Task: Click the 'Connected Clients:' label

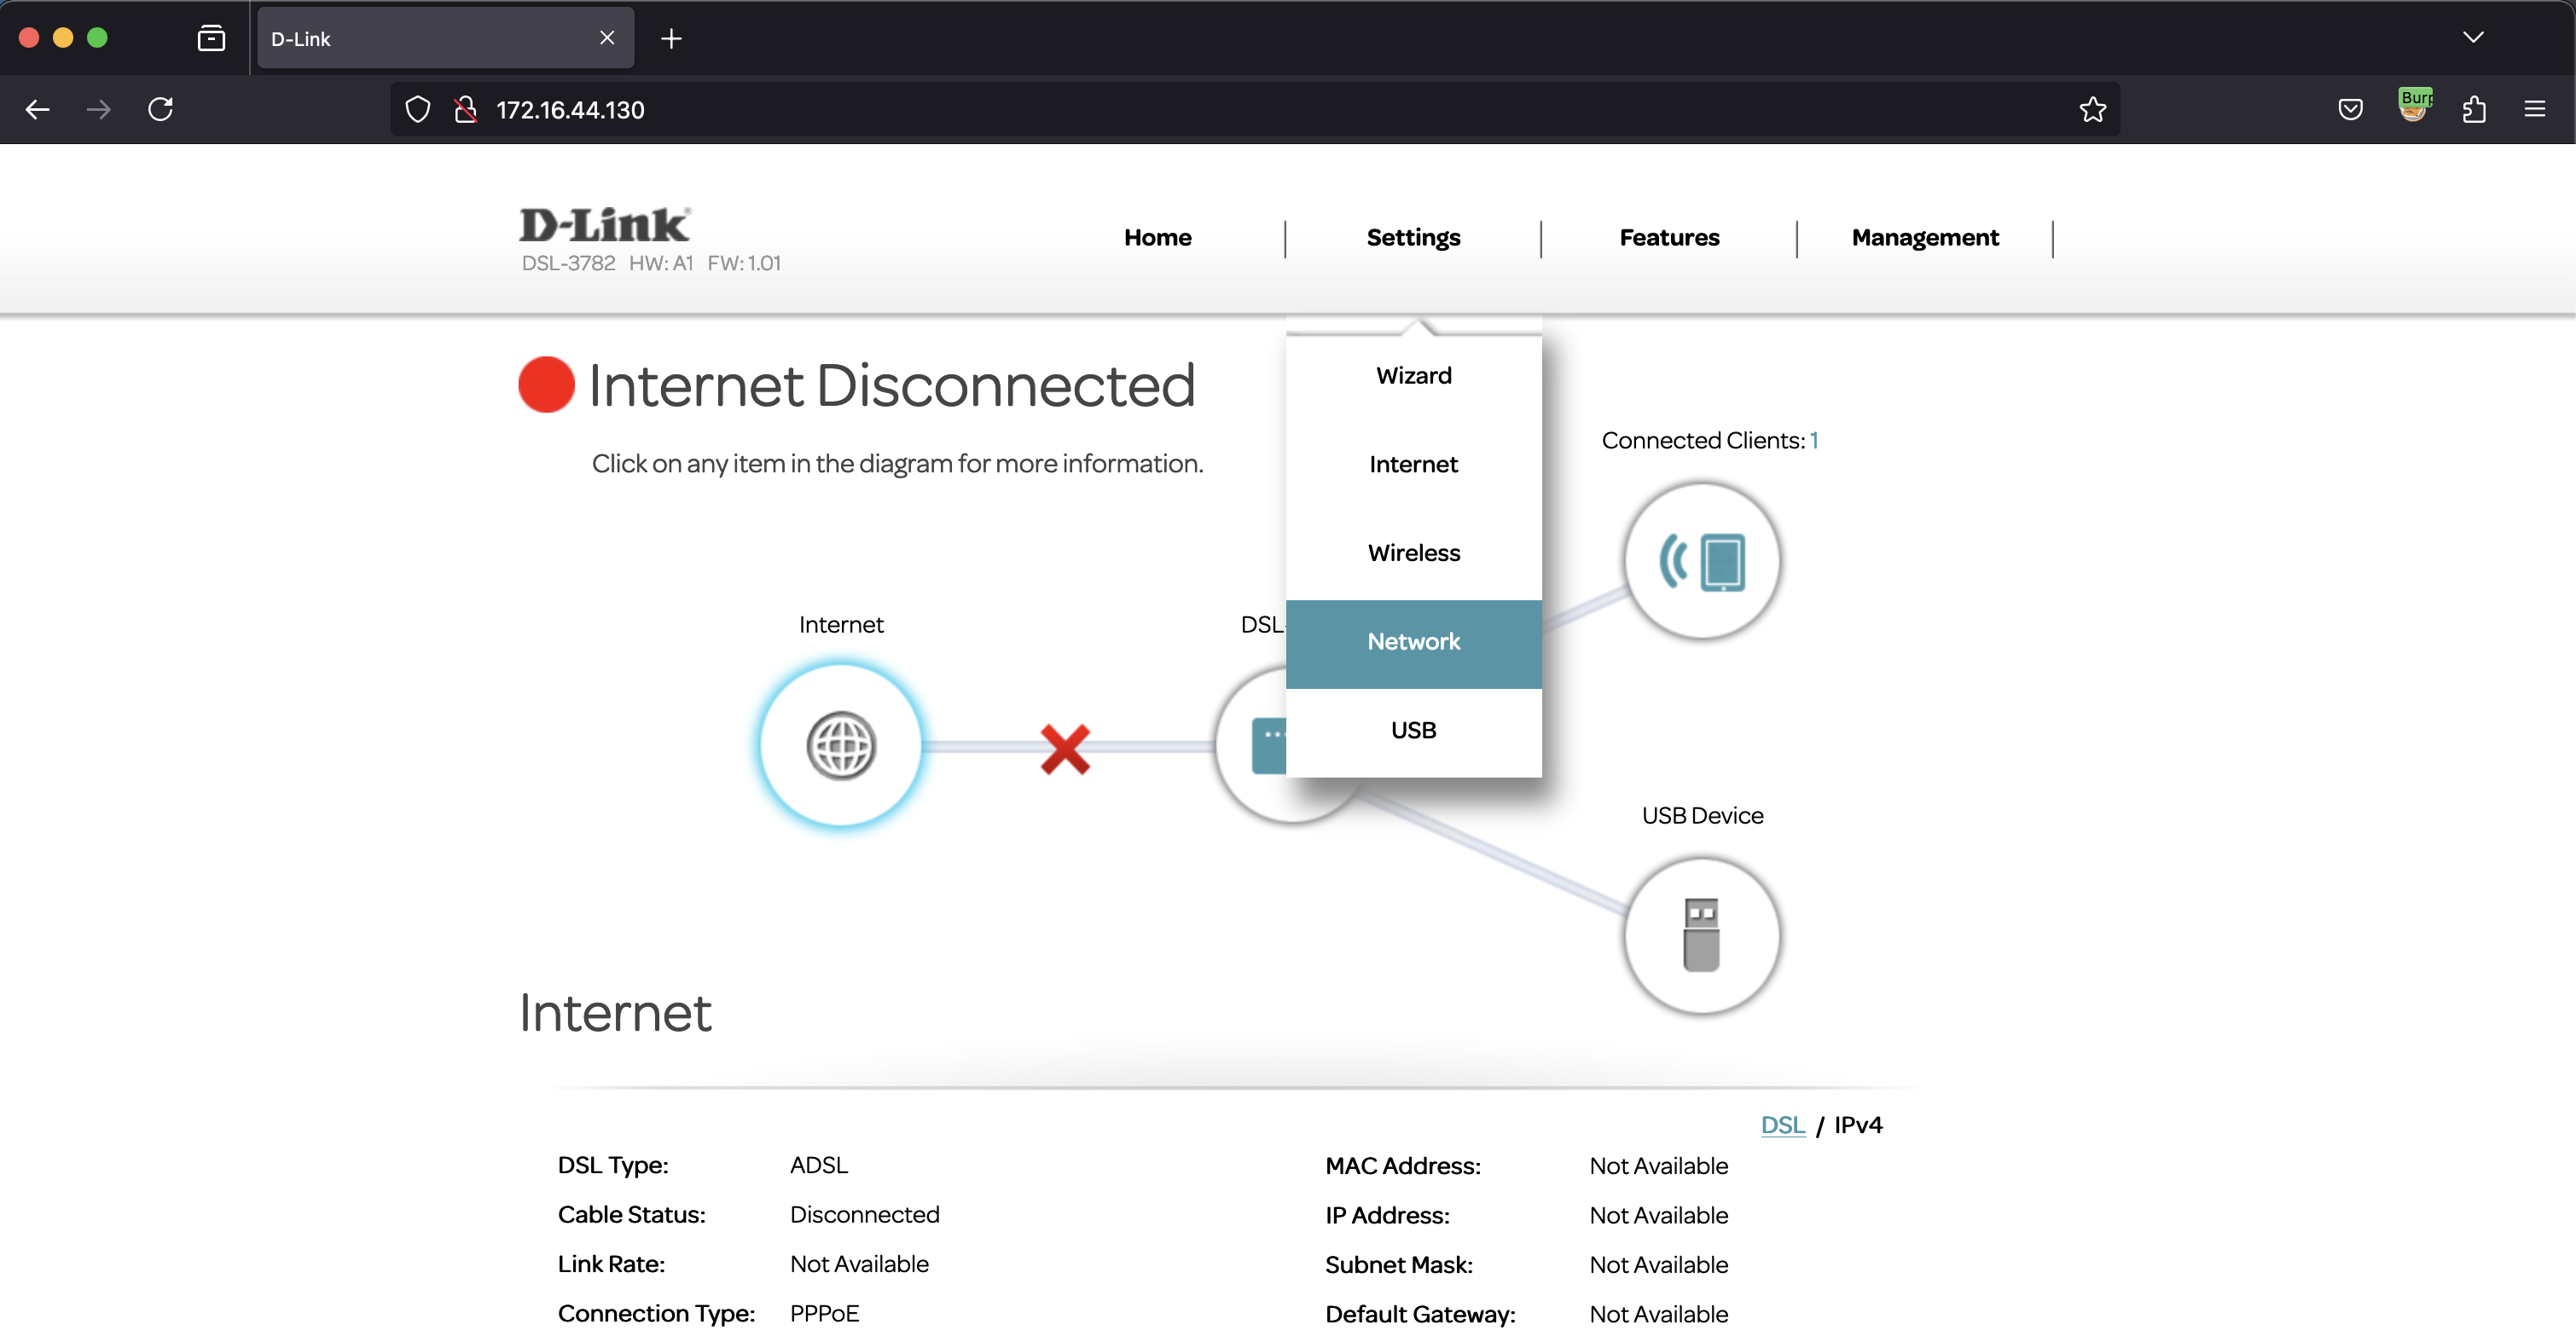Action: click(x=1703, y=442)
